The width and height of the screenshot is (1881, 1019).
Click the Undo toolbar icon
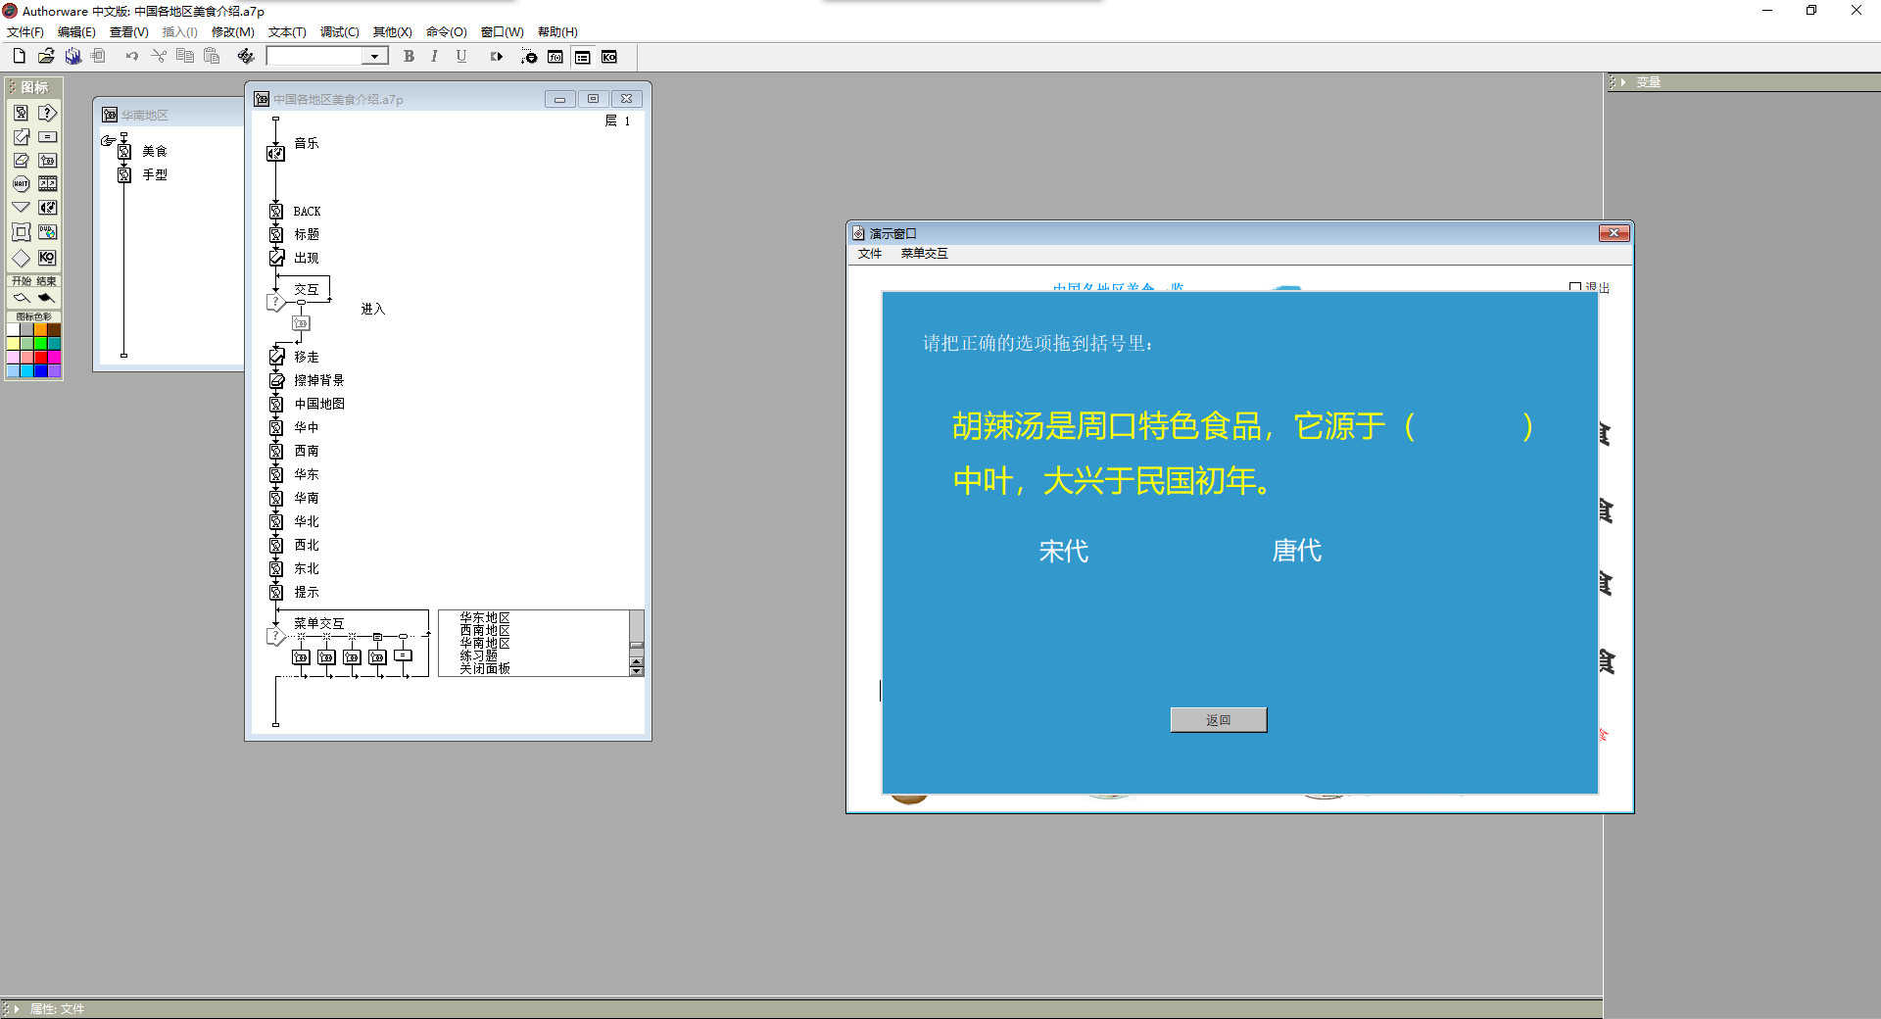click(x=131, y=57)
